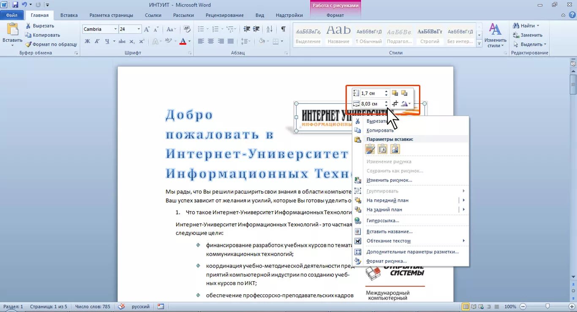
Task: Choose first paste option (keep source formatting)
Action: point(370,149)
